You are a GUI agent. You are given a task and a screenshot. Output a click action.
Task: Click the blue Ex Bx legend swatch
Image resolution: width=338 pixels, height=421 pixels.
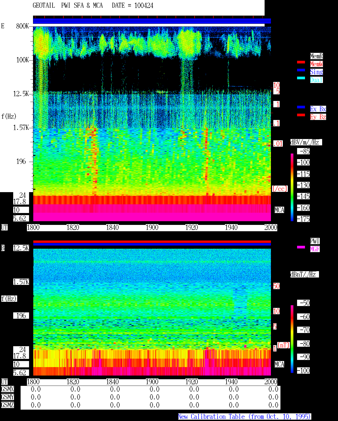301,107
